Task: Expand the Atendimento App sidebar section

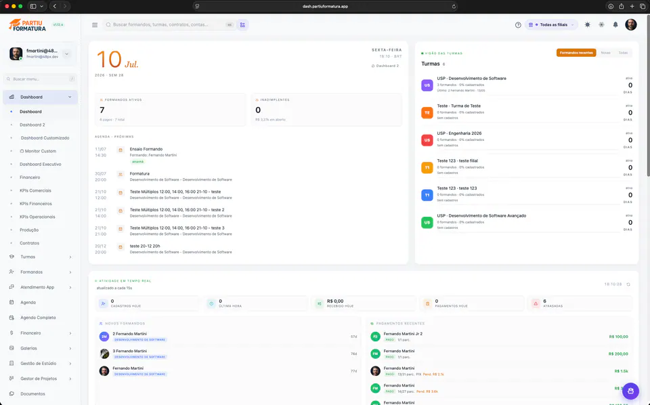Action: (x=40, y=287)
